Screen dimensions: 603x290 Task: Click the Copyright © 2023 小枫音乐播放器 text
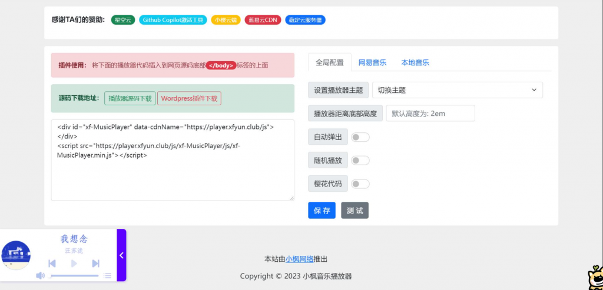click(296, 276)
